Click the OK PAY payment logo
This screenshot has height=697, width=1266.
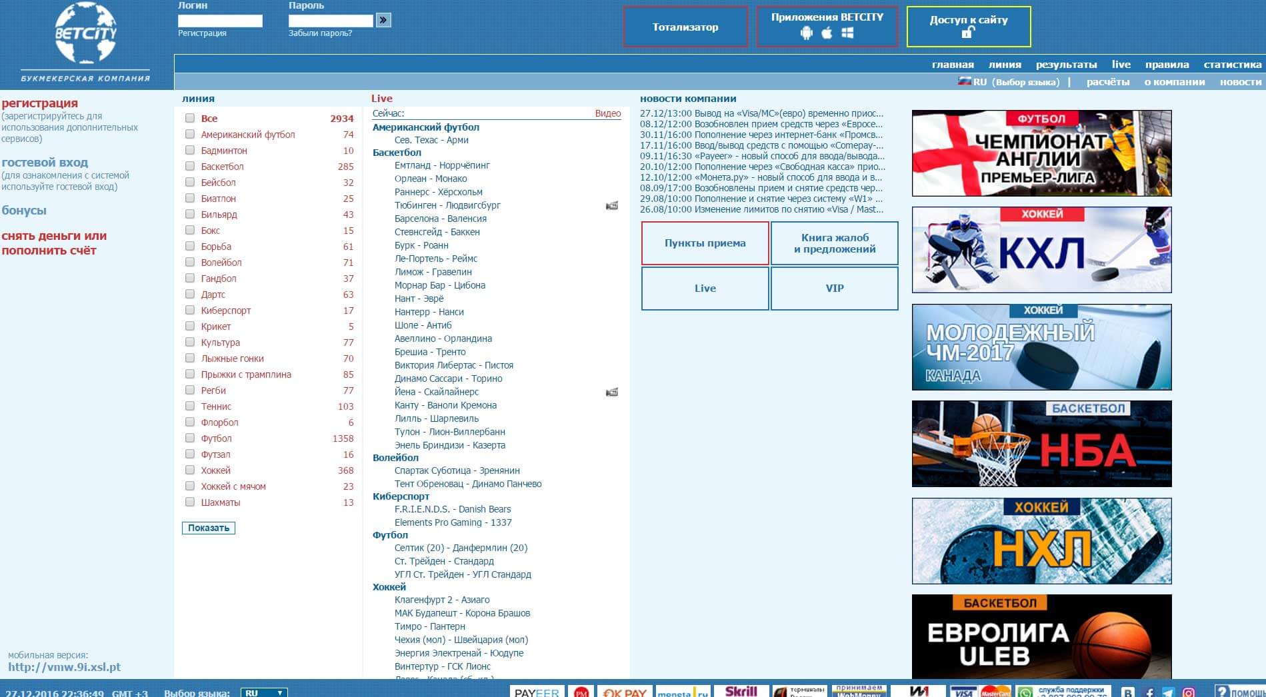click(624, 692)
